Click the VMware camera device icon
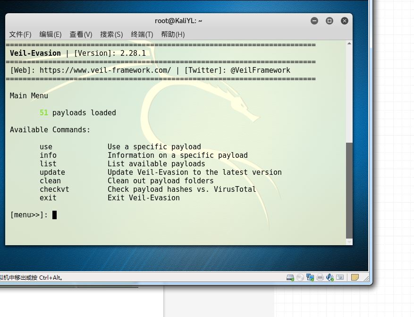 tap(340, 277)
